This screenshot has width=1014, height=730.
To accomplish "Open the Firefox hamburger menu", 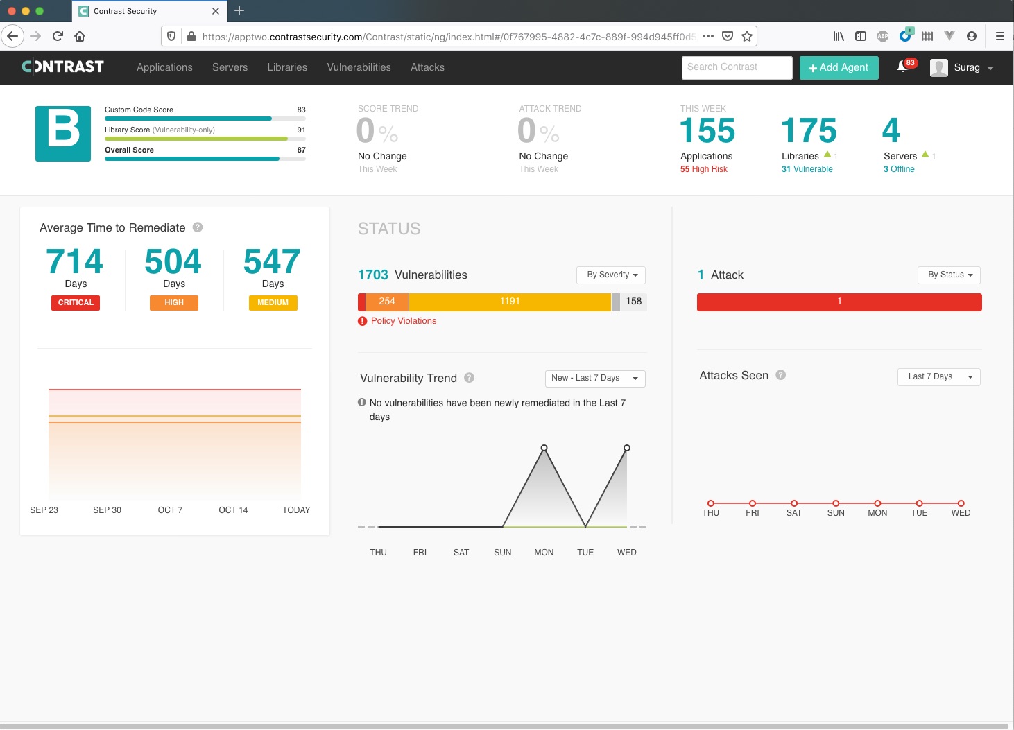I will (999, 36).
